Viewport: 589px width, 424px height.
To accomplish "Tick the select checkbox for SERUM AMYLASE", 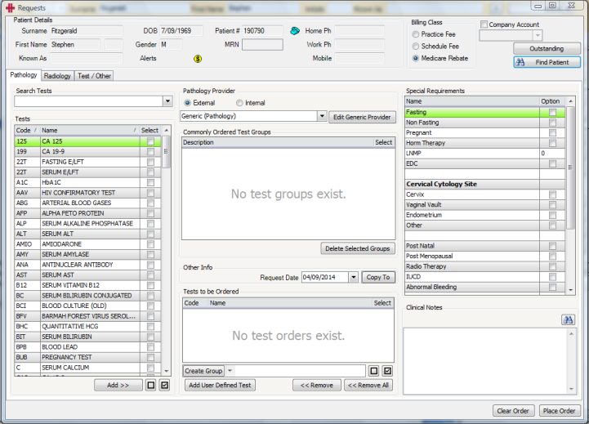I will (150, 255).
